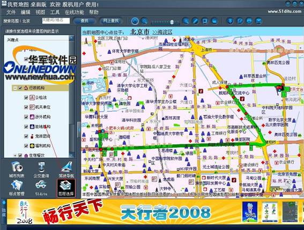Open the 驾驶导航 driving navigation tool

[66, 169]
